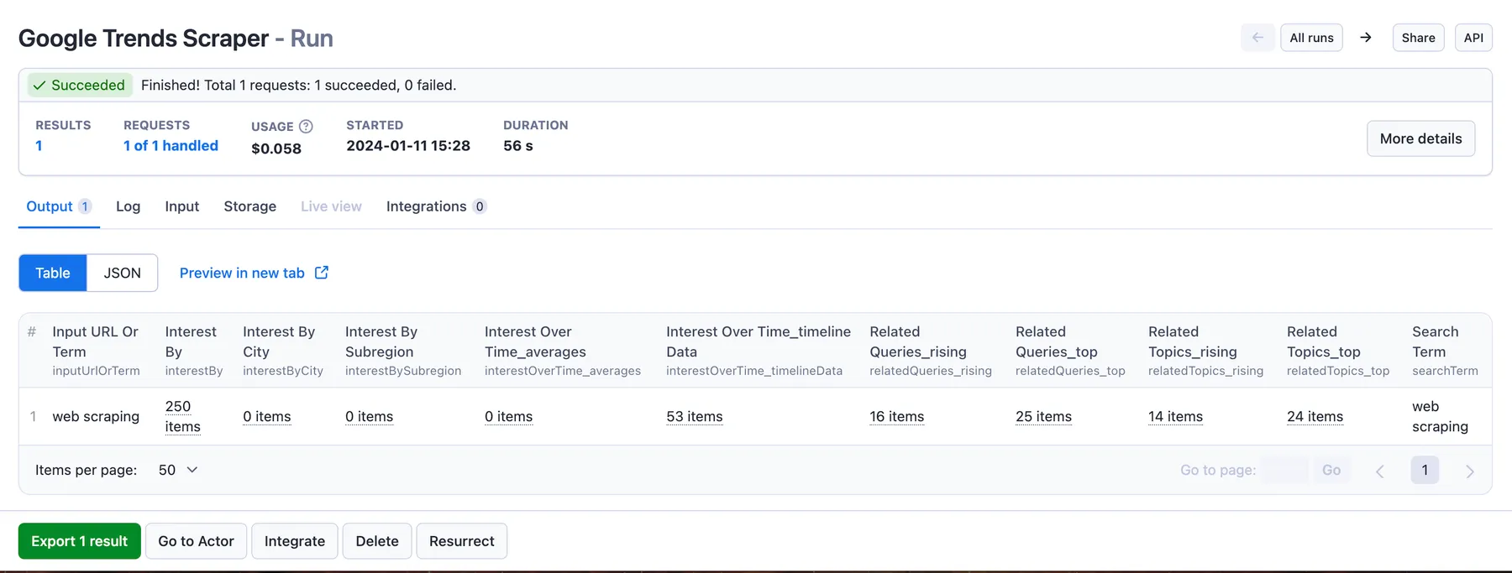1512x573 pixels.
Task: Open the 14 items related topics rising cell
Action: [x=1175, y=416]
